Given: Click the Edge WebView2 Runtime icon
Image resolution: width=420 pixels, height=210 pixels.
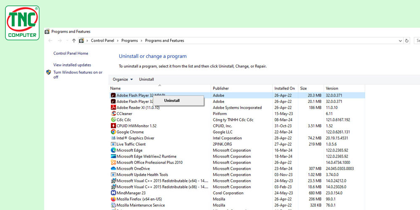Looking at the screenshot, I should pos(113,156).
